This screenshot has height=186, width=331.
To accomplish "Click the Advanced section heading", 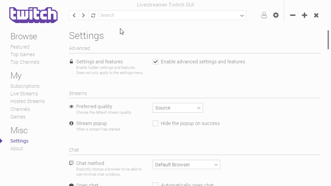I will (79, 48).
